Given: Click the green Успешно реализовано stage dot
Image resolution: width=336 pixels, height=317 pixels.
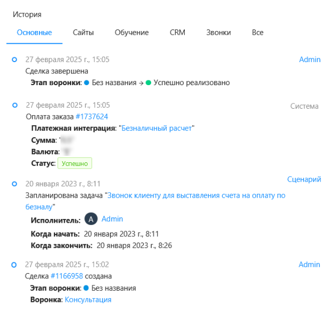Looking at the screenshot, I should coord(149,83).
